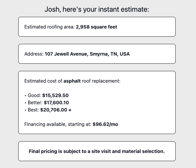This screenshot has height=168, width=196.
Task: Click the "roof replacement:" text
Action: click(x=101, y=81)
